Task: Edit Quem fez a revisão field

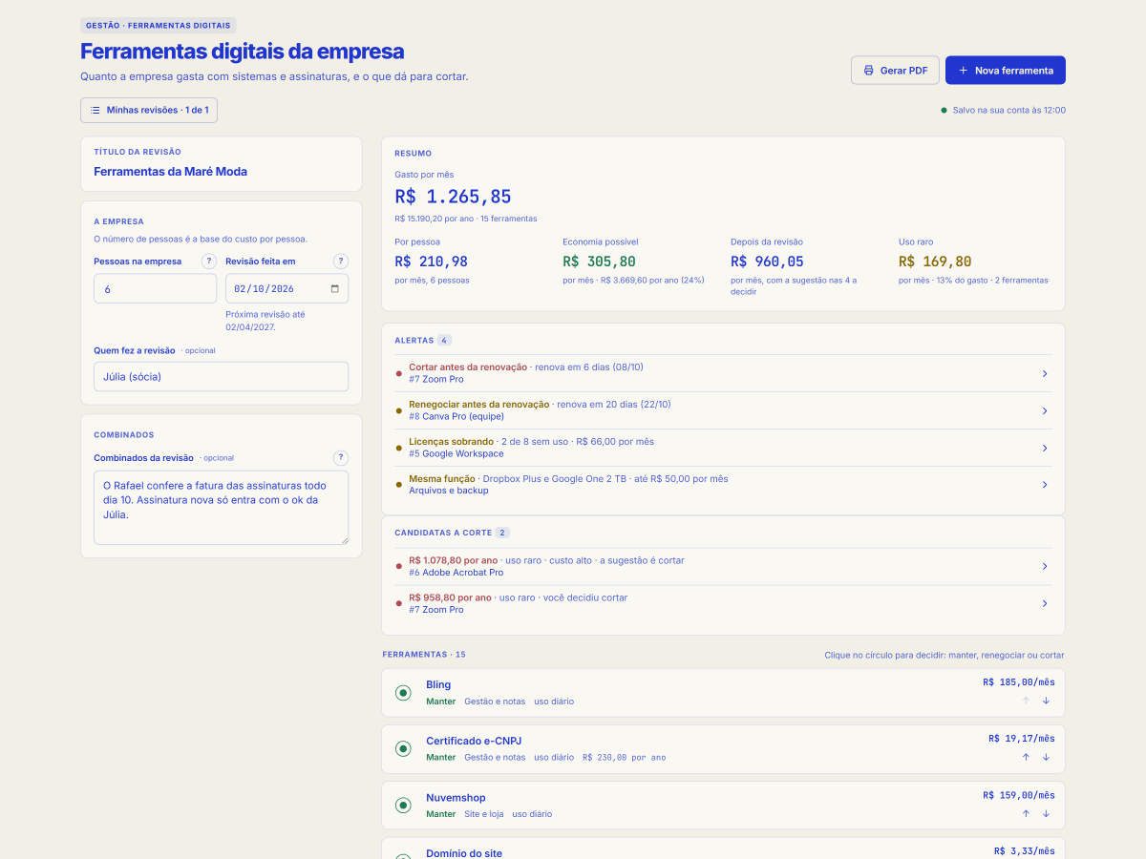Action: click(x=222, y=376)
